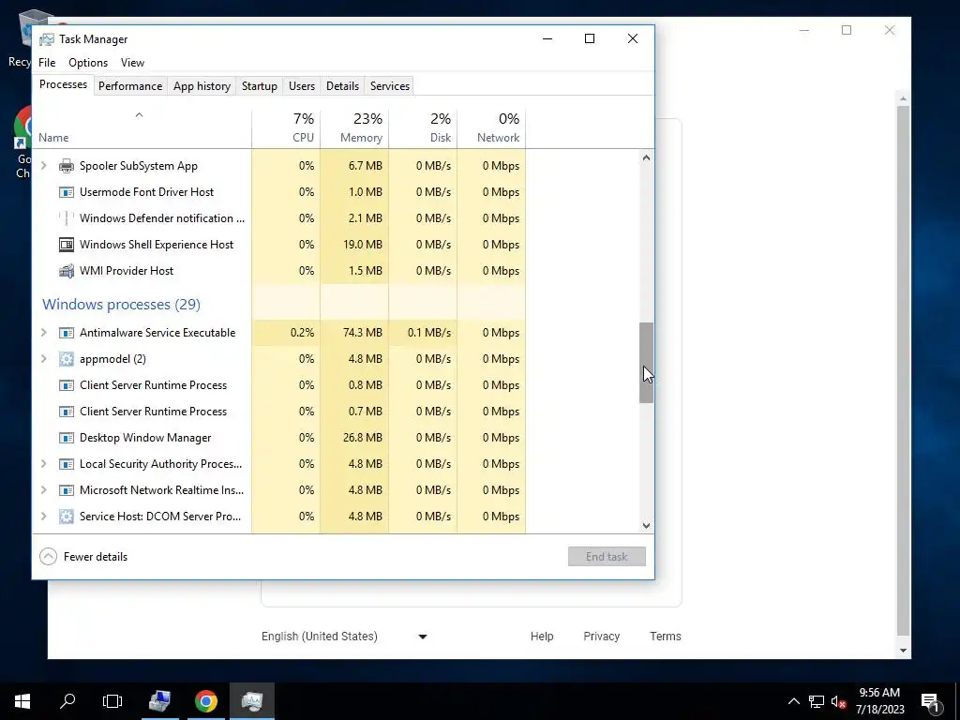Image resolution: width=960 pixels, height=720 pixels.
Task: Open the Help link in the background window
Action: tap(542, 637)
